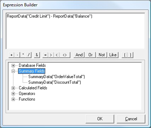The height and width of the screenshot is (128, 151).
Task: Select SummaryData("OrderValueTotal") tree item
Action: coord(57,77)
